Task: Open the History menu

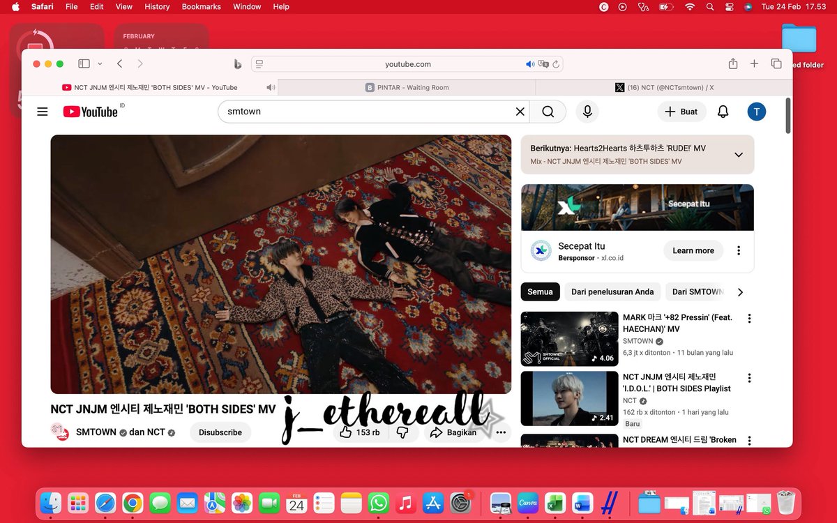Action: pyautogui.click(x=157, y=6)
